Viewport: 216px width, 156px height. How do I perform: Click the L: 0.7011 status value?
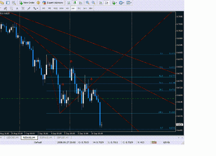113,143
